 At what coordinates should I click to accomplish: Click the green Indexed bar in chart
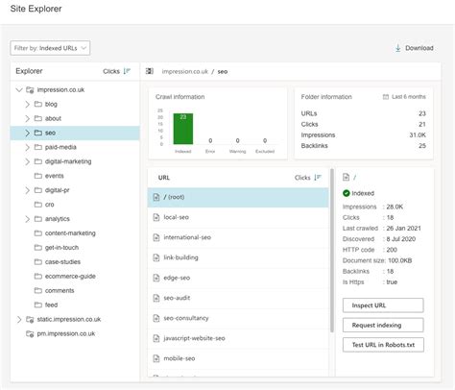point(183,129)
